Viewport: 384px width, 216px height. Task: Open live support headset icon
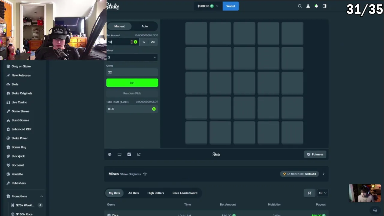click(x=375, y=210)
